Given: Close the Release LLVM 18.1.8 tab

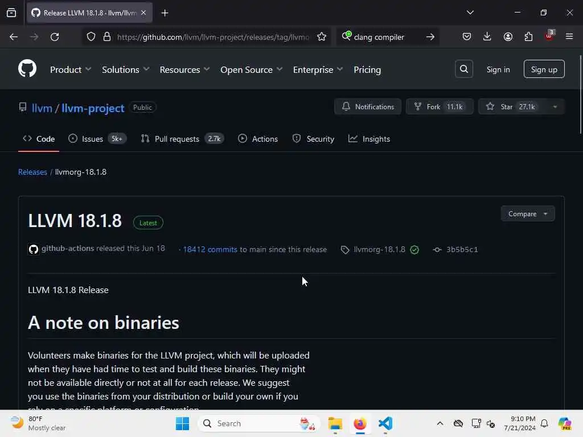Looking at the screenshot, I should click(x=143, y=13).
